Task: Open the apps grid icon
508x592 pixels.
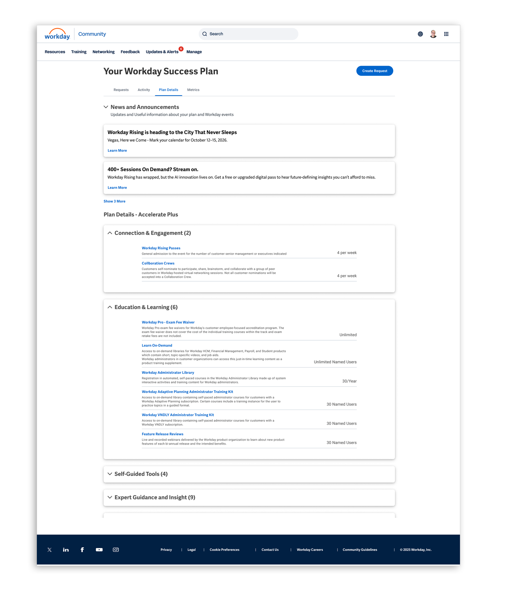Action: tap(446, 34)
